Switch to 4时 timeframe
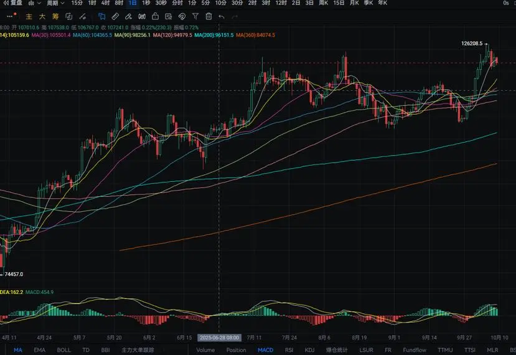Viewport: 516px width, 355px height. tap(105, 3)
